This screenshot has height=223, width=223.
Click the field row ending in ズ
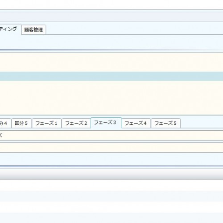click(111, 136)
